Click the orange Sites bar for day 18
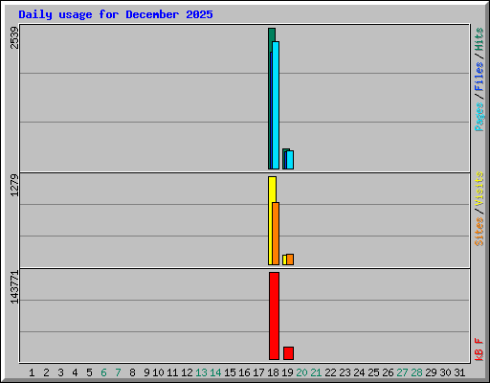Screen dimensions: 490x383 point(276,234)
